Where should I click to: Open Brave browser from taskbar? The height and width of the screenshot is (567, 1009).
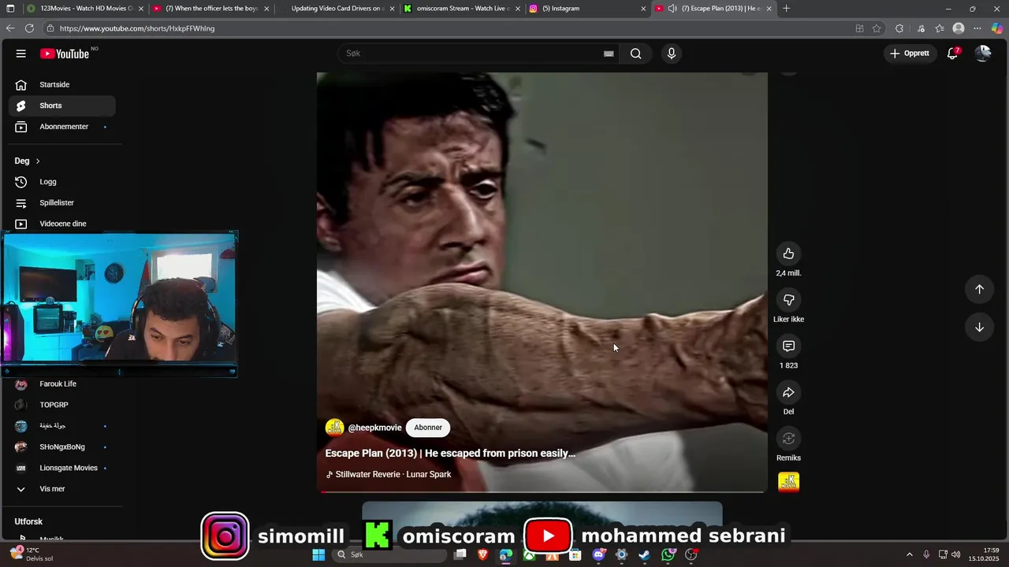pyautogui.click(x=482, y=554)
